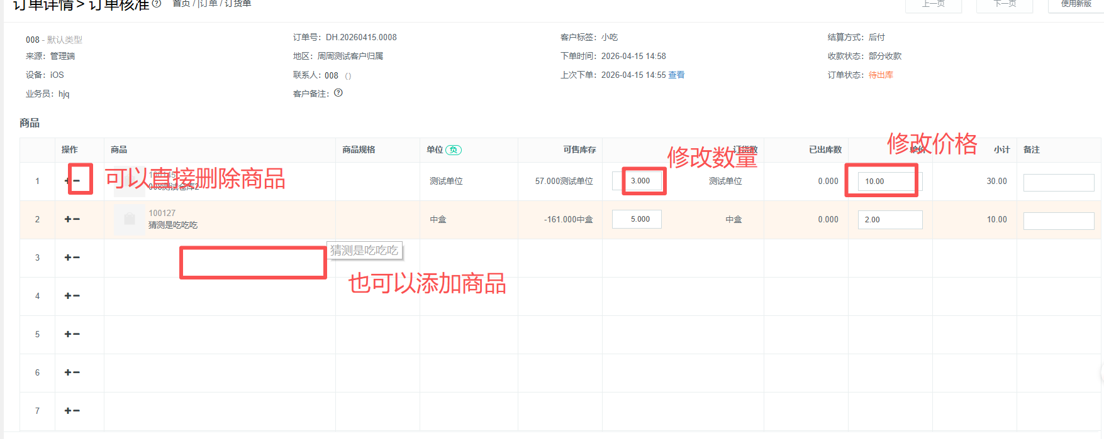Click the minus icon in row 5

[77, 334]
